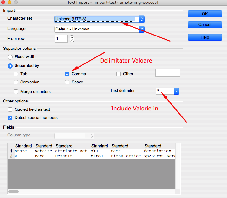Enable the Other separator checkbox
Image resolution: width=227 pixels, height=198 pixels.
click(x=119, y=74)
